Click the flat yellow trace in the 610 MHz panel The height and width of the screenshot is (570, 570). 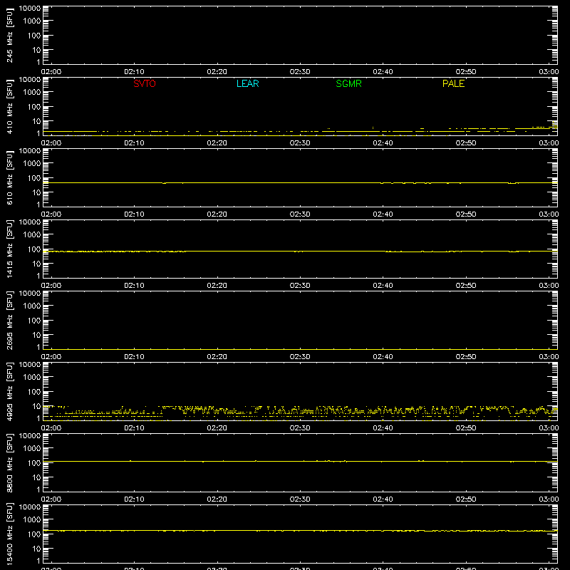coord(300,182)
